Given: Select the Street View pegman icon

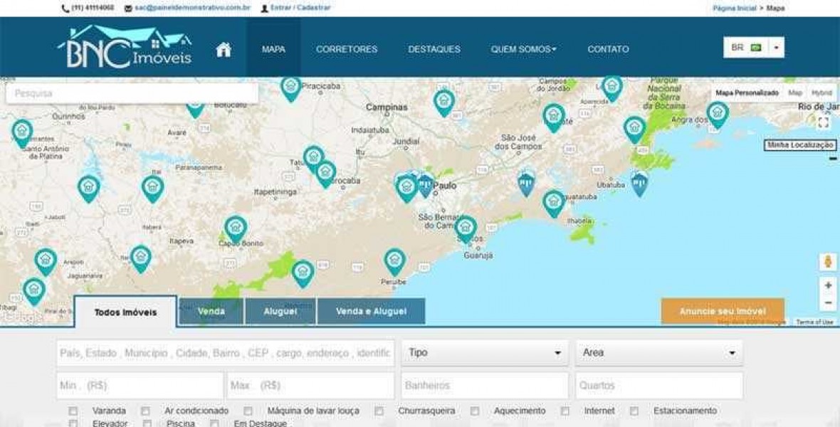Looking at the screenshot, I should point(828,263).
